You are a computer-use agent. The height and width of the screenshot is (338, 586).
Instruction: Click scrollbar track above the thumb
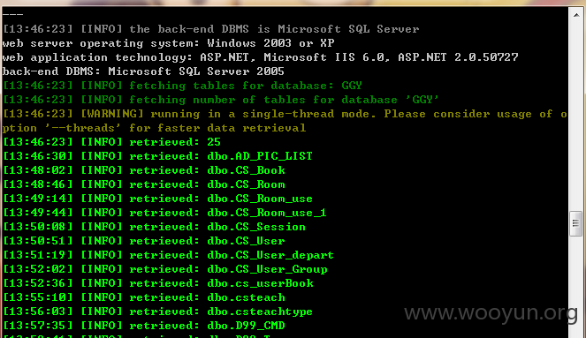pyautogui.click(x=576, y=116)
